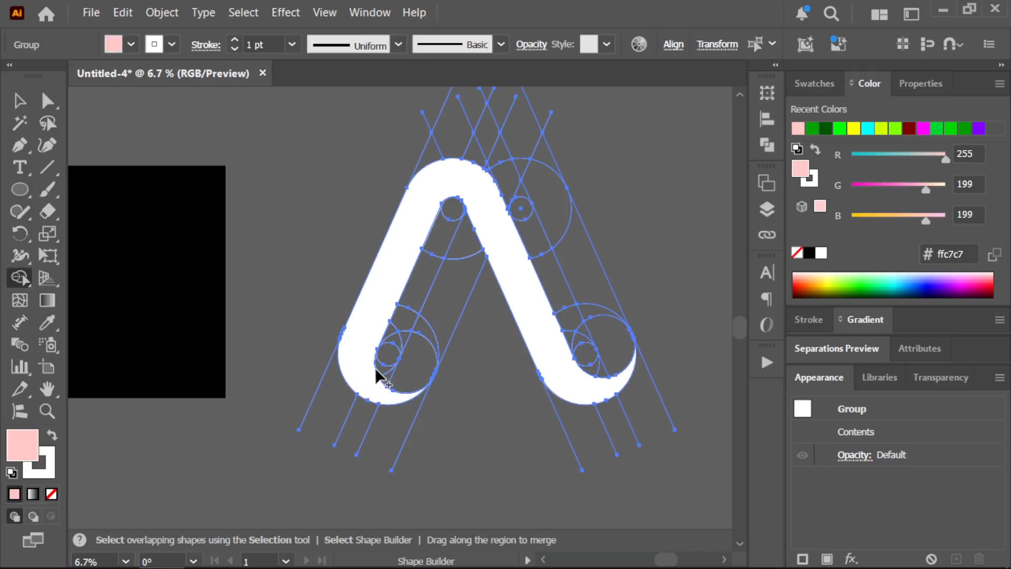Add new effect fx button
This screenshot has height=569, width=1011.
tap(851, 559)
